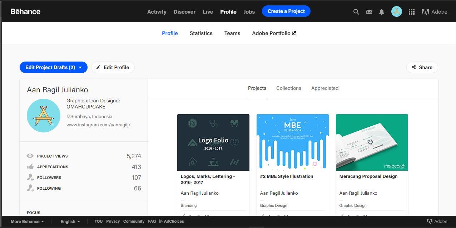This screenshot has height=228, width=456.
Task: Open Logos, Marks, Lettering project title
Action: tap(208, 179)
